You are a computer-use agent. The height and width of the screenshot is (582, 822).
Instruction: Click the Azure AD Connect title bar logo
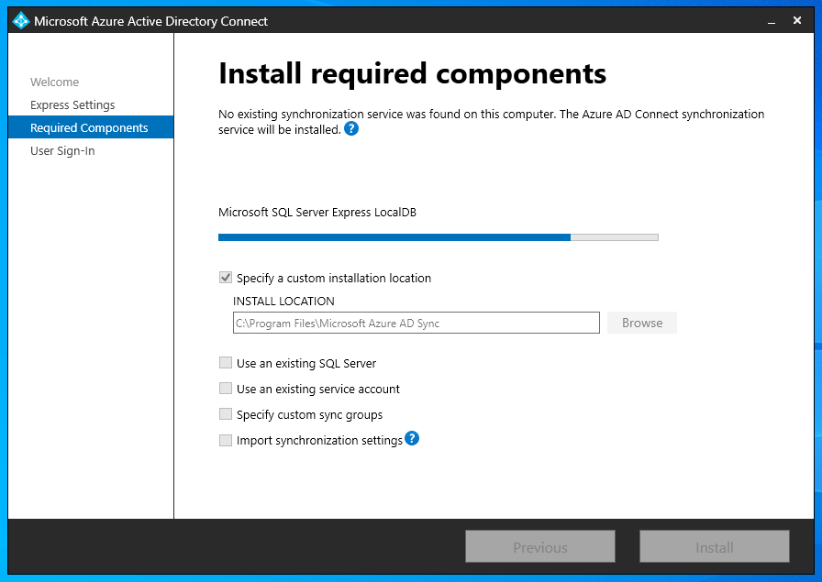click(20, 21)
